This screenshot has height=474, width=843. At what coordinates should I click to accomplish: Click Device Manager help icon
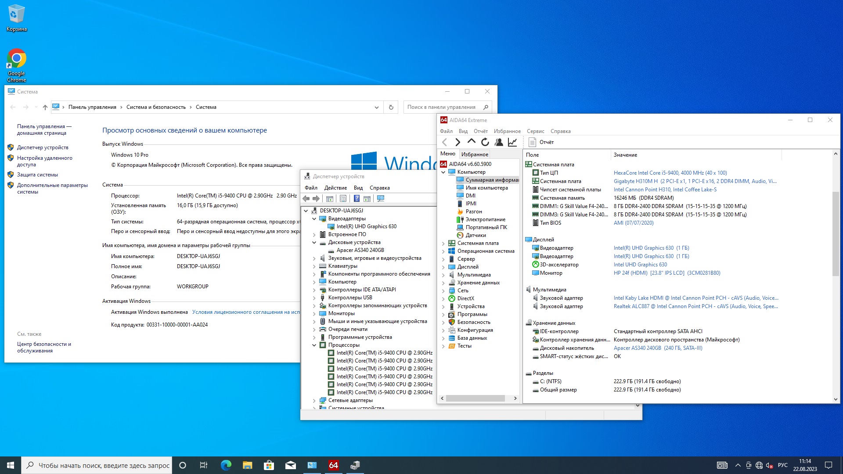[357, 199]
